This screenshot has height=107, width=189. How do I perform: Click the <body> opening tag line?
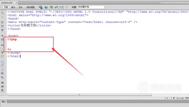pyautogui.click(x=13, y=36)
